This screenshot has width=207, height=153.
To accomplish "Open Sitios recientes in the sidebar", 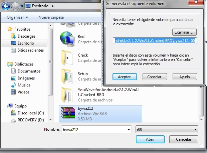I will (x=30, y=50).
